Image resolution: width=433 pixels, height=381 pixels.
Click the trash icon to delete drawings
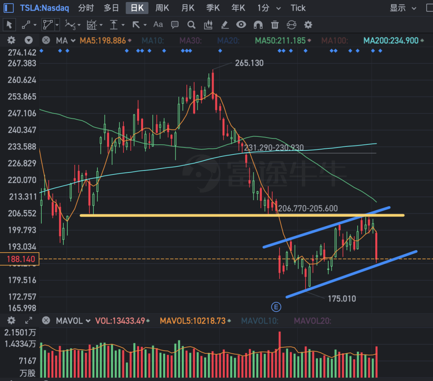point(275,25)
